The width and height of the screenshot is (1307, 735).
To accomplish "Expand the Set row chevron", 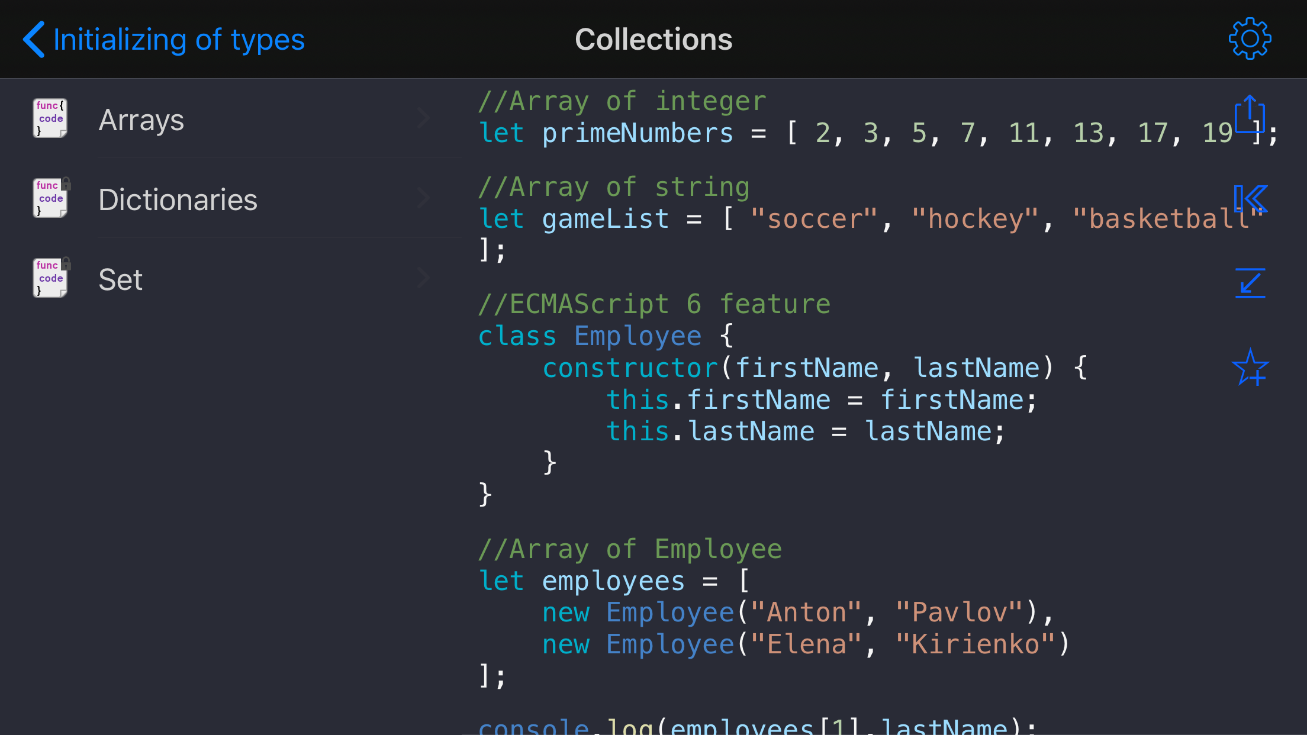I will [x=423, y=278].
